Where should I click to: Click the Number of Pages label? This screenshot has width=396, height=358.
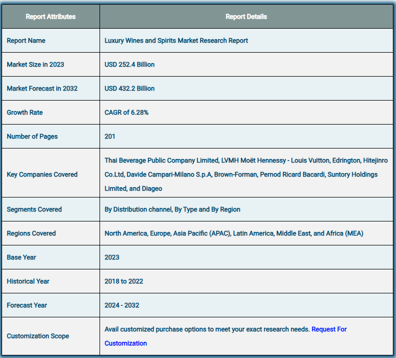[x=32, y=137]
